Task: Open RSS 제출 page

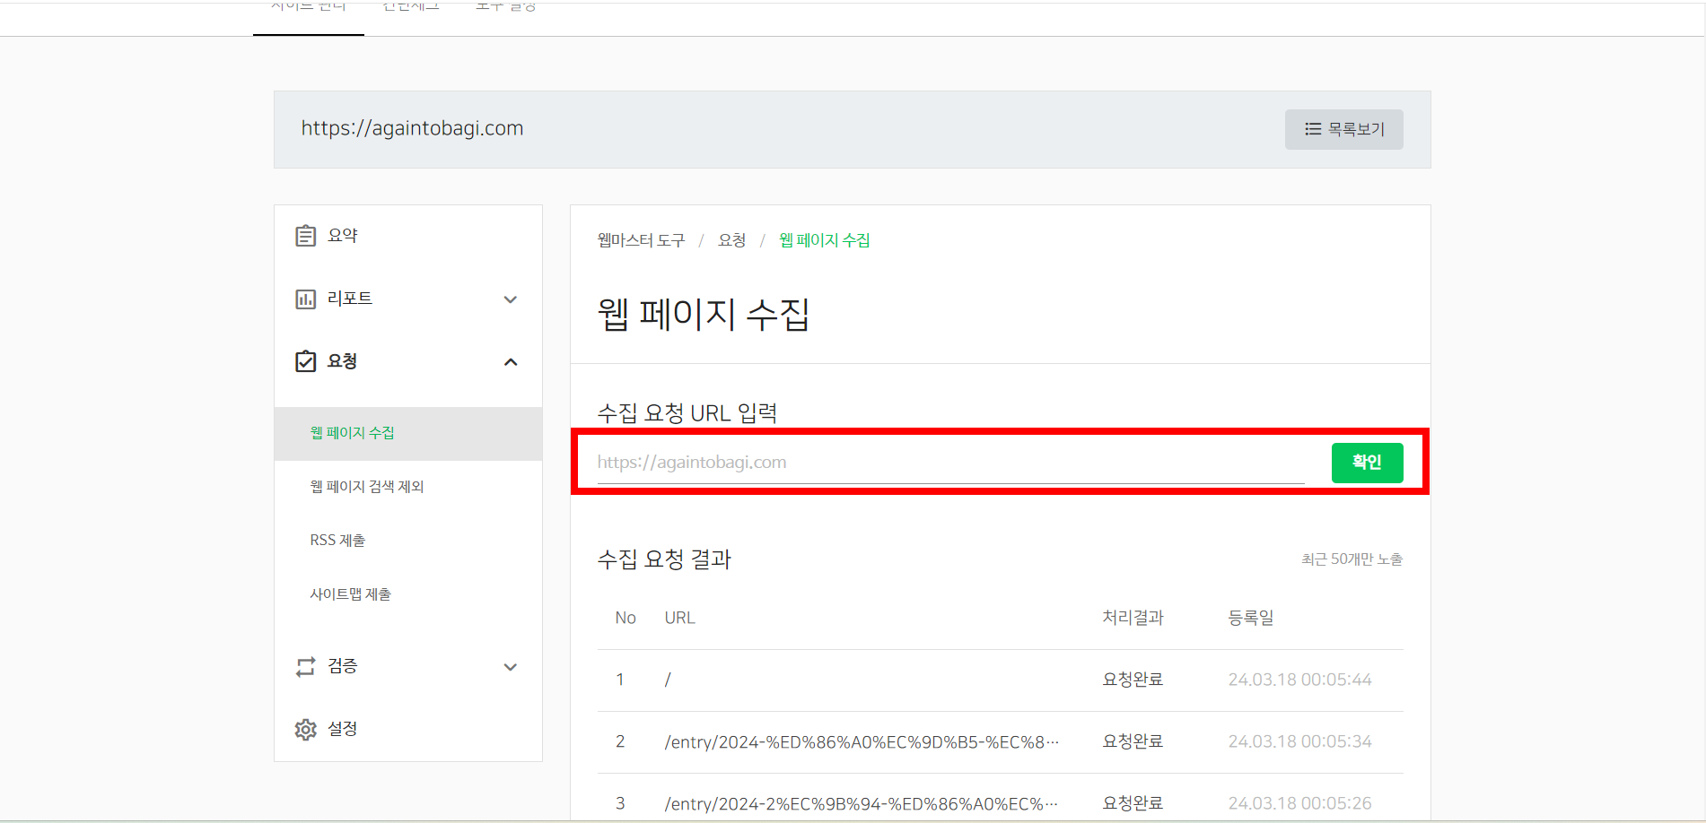Action: click(x=337, y=540)
